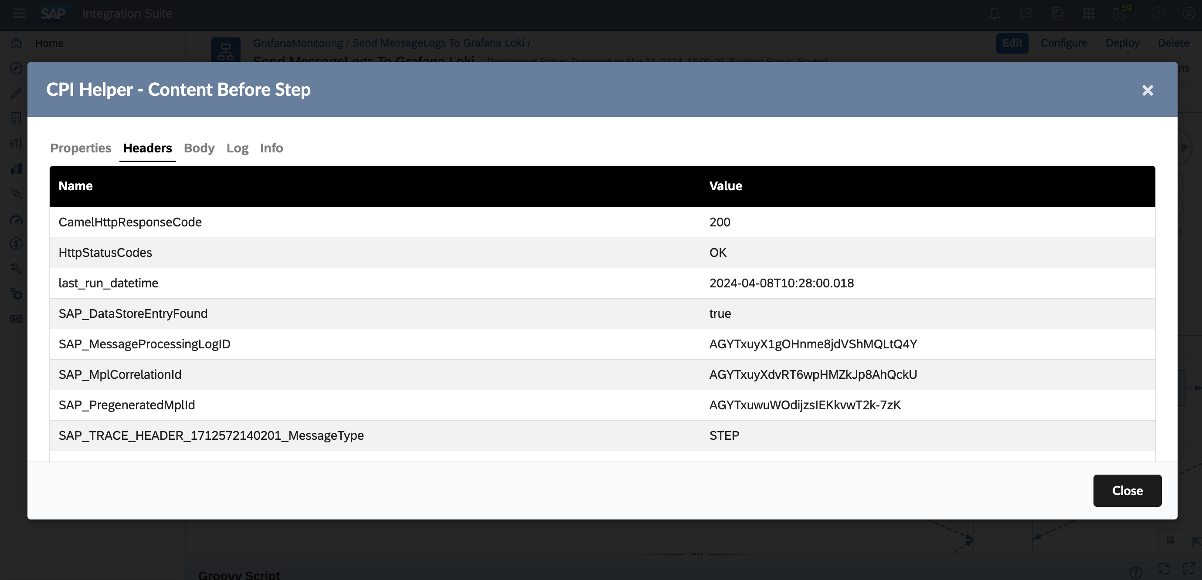Click the help question mark icon in header
Viewport: 1202px width, 580px height.
pos(1157,13)
